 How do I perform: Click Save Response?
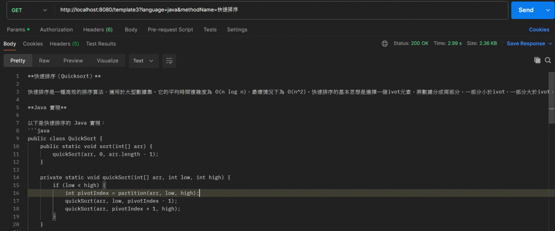(x=526, y=43)
